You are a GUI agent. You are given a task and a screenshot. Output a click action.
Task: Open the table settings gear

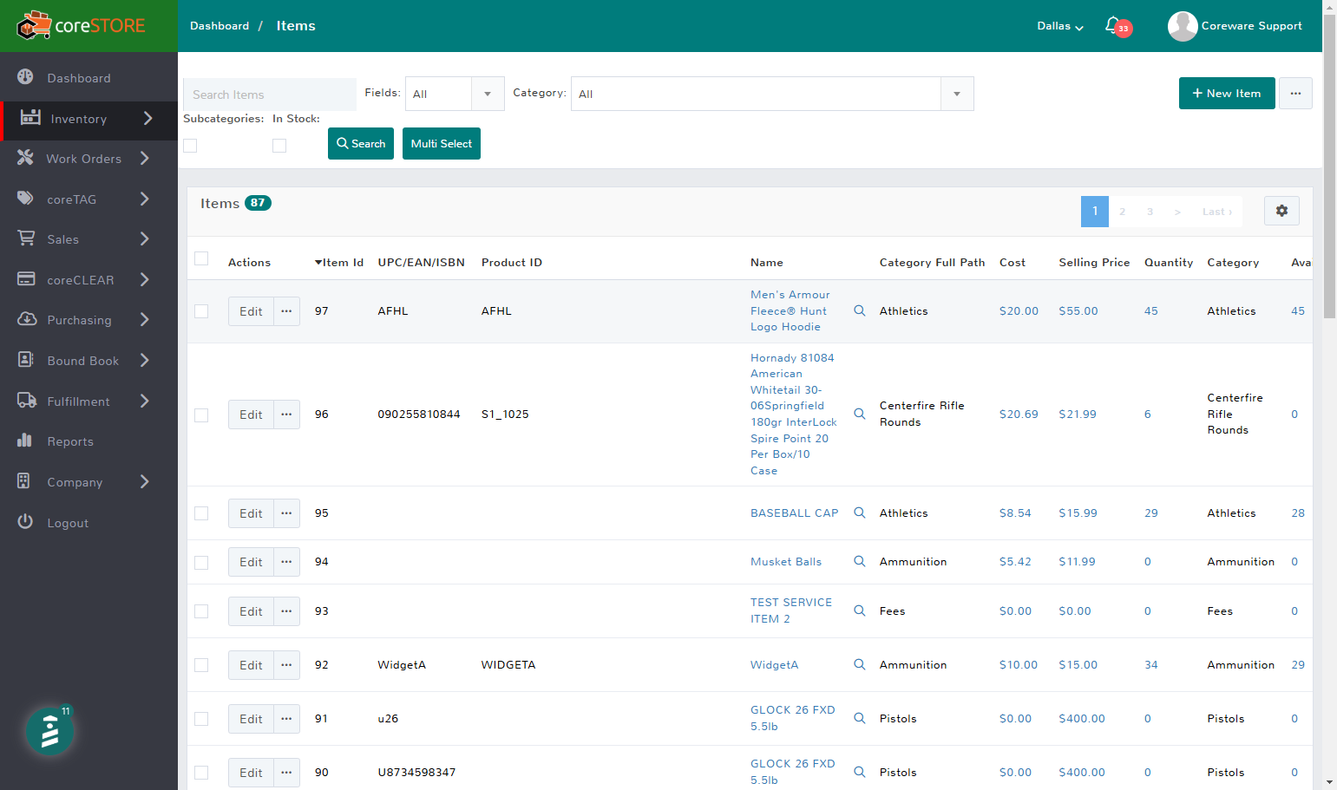pos(1281,211)
